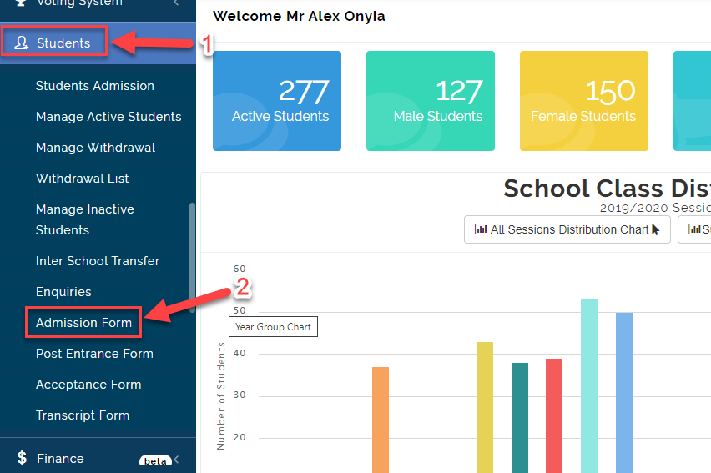711x473 pixels.
Task: Click All Sessions Distribution Chart button
Action: coord(567,229)
